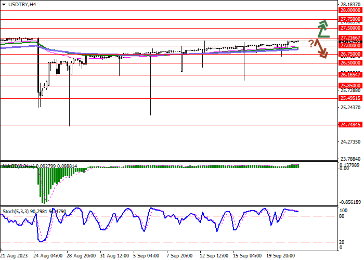364x260 pixels.
Task: Click the 28.18370 price axis value
Action: click(x=350, y=5)
